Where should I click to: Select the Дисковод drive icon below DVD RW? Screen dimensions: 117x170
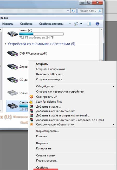tap(12, 67)
